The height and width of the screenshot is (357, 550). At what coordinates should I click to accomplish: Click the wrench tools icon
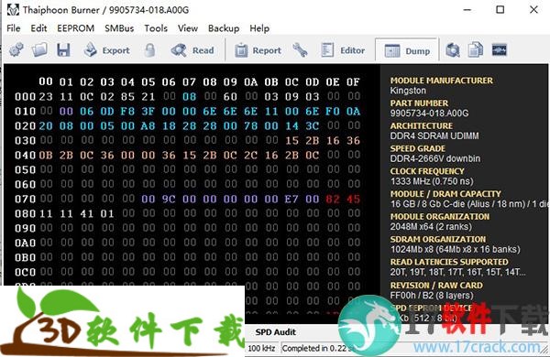pyautogui.click(x=301, y=50)
